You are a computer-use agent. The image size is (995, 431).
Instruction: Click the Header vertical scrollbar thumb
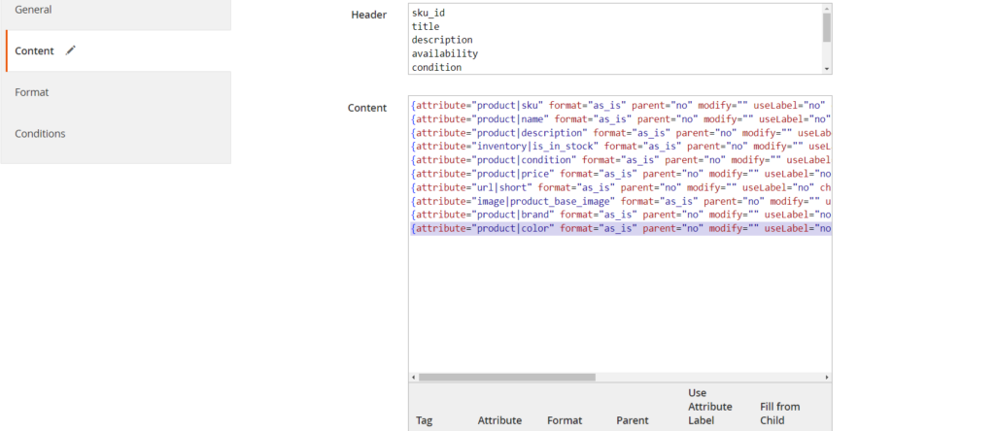click(827, 26)
